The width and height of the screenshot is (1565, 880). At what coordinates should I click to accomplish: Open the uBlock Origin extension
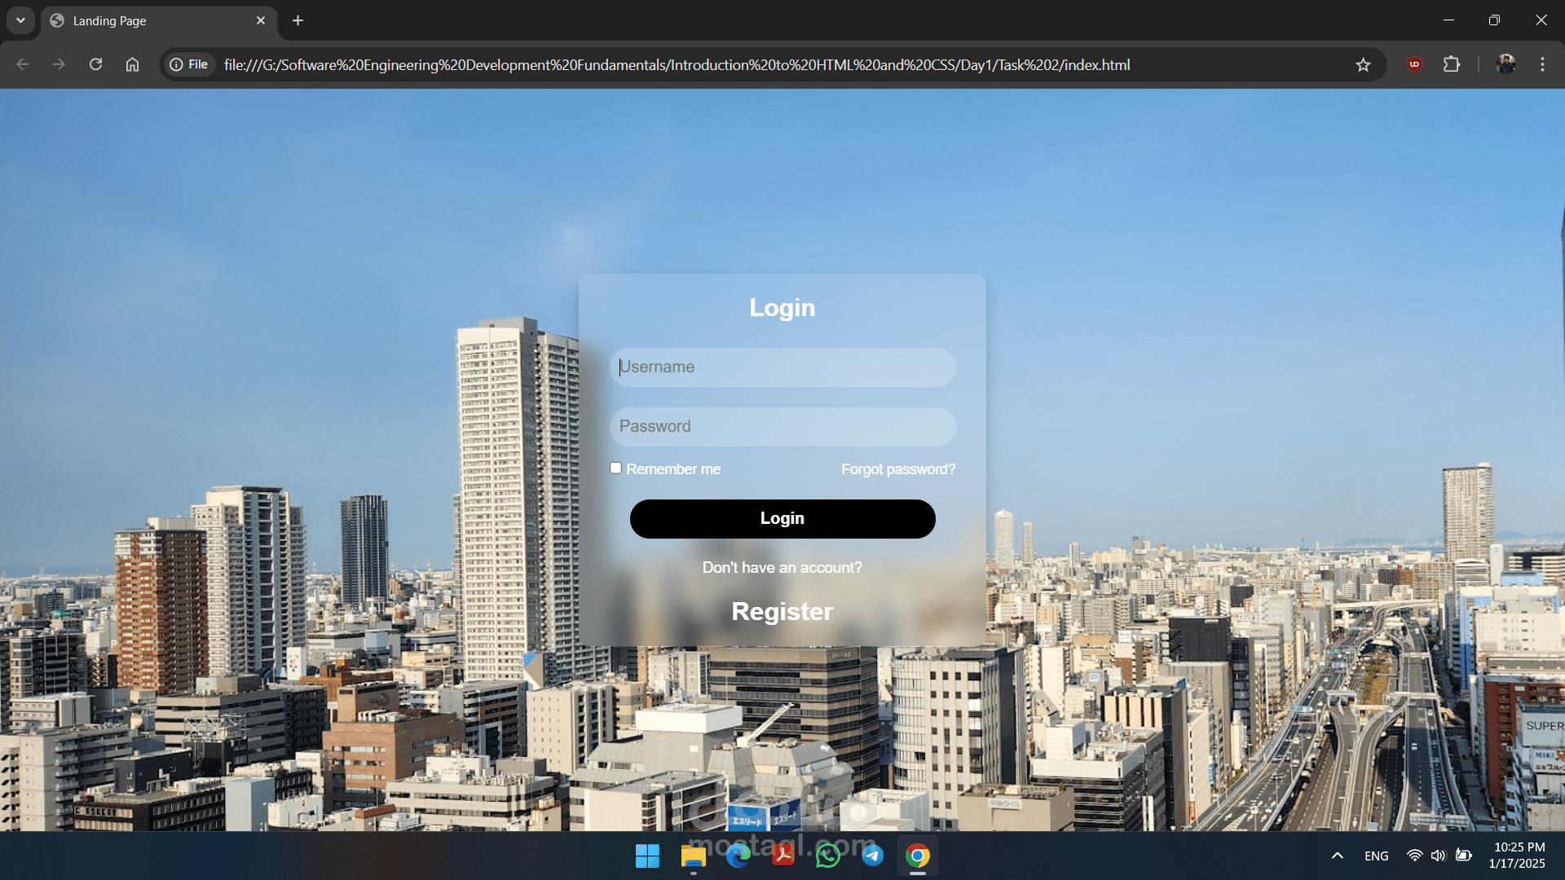pyautogui.click(x=1414, y=64)
